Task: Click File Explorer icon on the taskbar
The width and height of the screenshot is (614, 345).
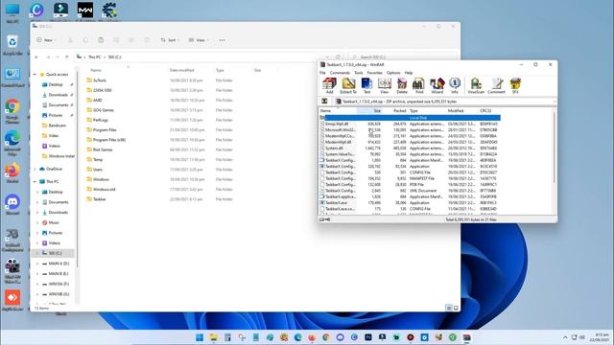Action: (213, 337)
